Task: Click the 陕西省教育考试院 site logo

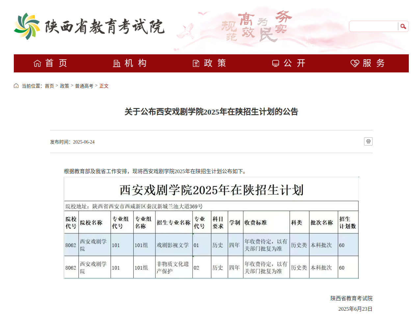Action: [x=89, y=26]
